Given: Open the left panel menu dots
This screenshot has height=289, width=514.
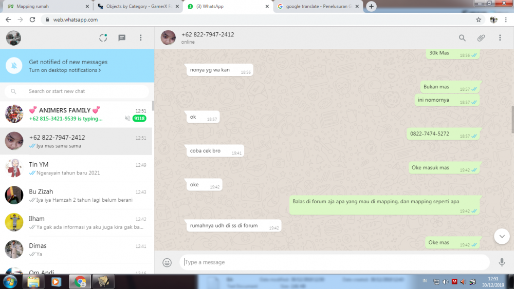Looking at the screenshot, I should point(141,38).
